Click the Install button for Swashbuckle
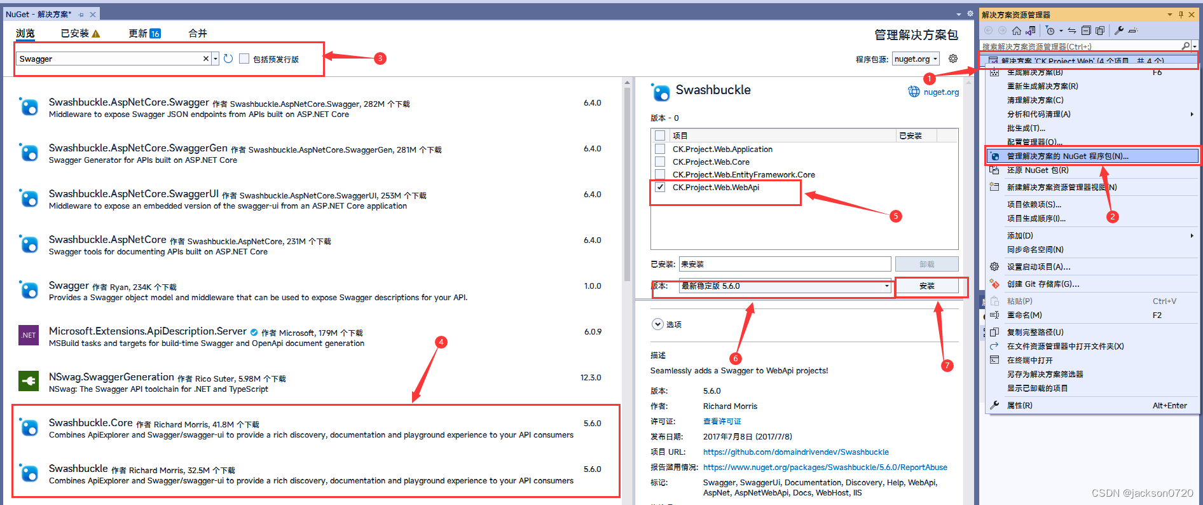This screenshot has width=1203, height=505. click(x=927, y=286)
